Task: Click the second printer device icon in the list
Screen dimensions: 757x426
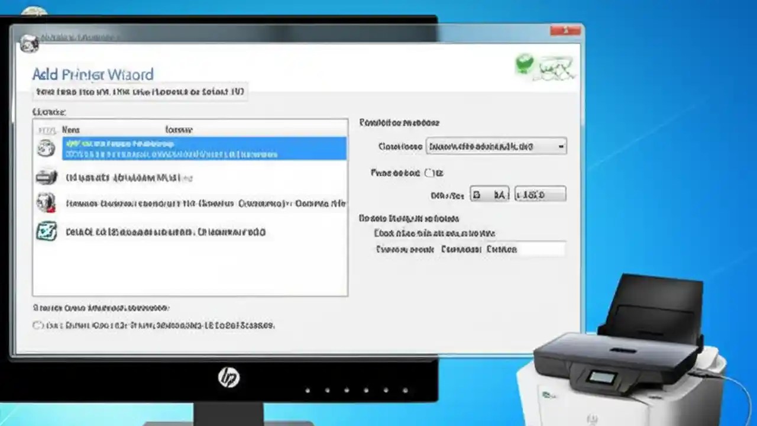Action: pyautogui.click(x=46, y=177)
